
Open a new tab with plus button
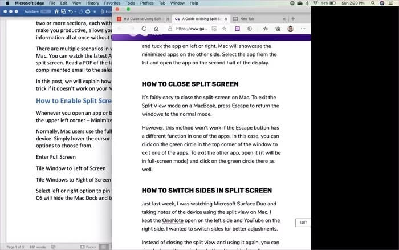click(293, 19)
